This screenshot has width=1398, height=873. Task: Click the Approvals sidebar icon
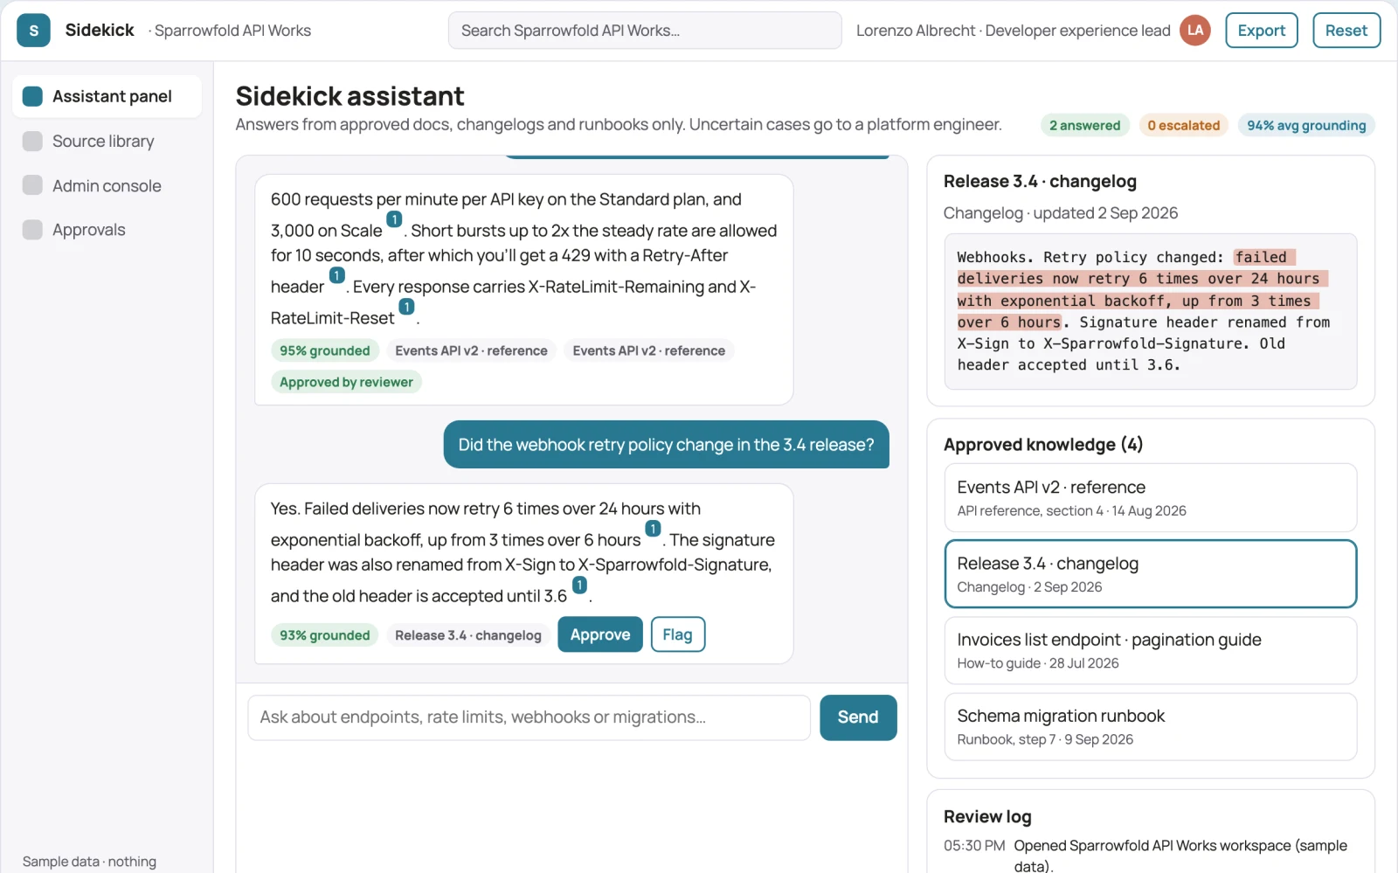click(x=32, y=230)
